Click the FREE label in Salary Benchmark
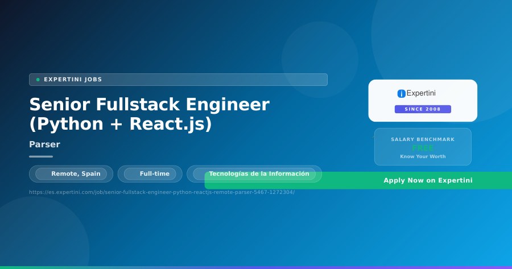 423,148
